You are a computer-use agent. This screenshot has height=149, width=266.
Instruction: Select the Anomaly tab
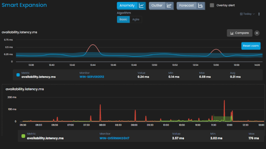127,6
